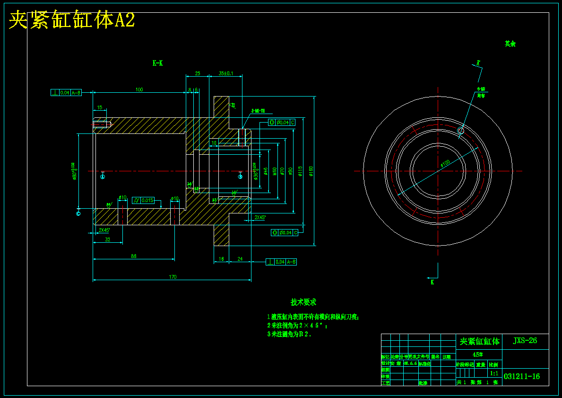This screenshot has height=398, width=562.
Task: Select the '日期' title block header
Action: [446, 357]
